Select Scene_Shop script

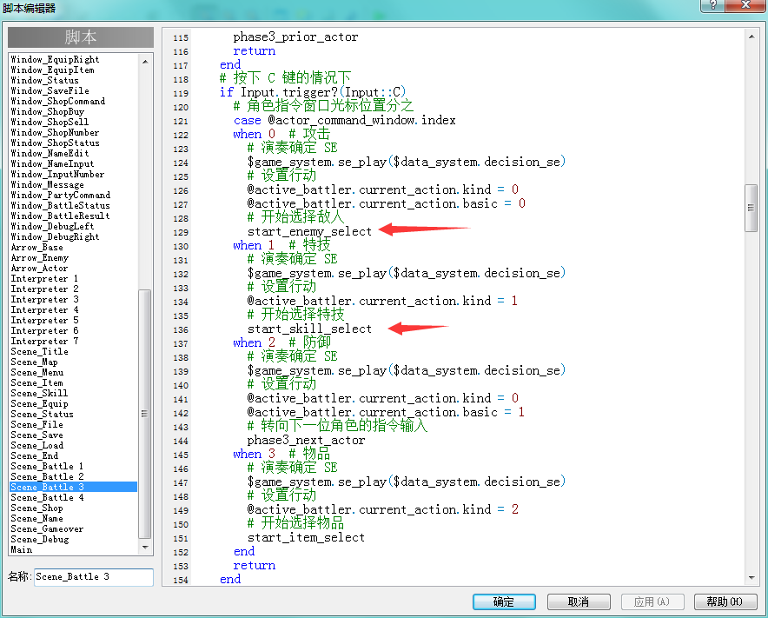click(36, 508)
